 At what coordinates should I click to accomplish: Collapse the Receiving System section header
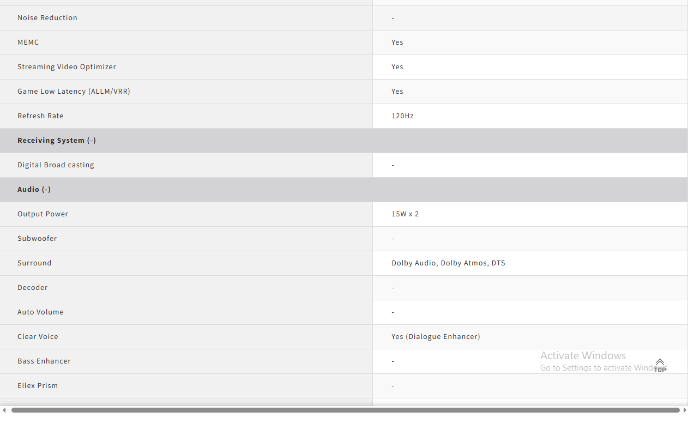(x=57, y=141)
